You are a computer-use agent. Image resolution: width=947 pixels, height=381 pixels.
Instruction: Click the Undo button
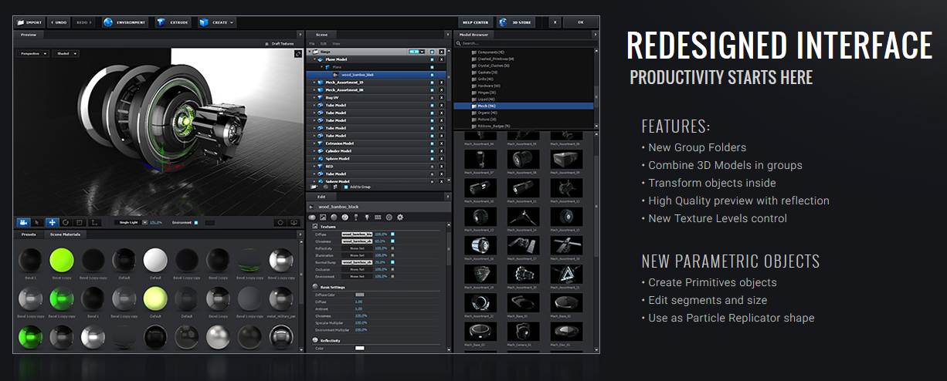tap(59, 22)
